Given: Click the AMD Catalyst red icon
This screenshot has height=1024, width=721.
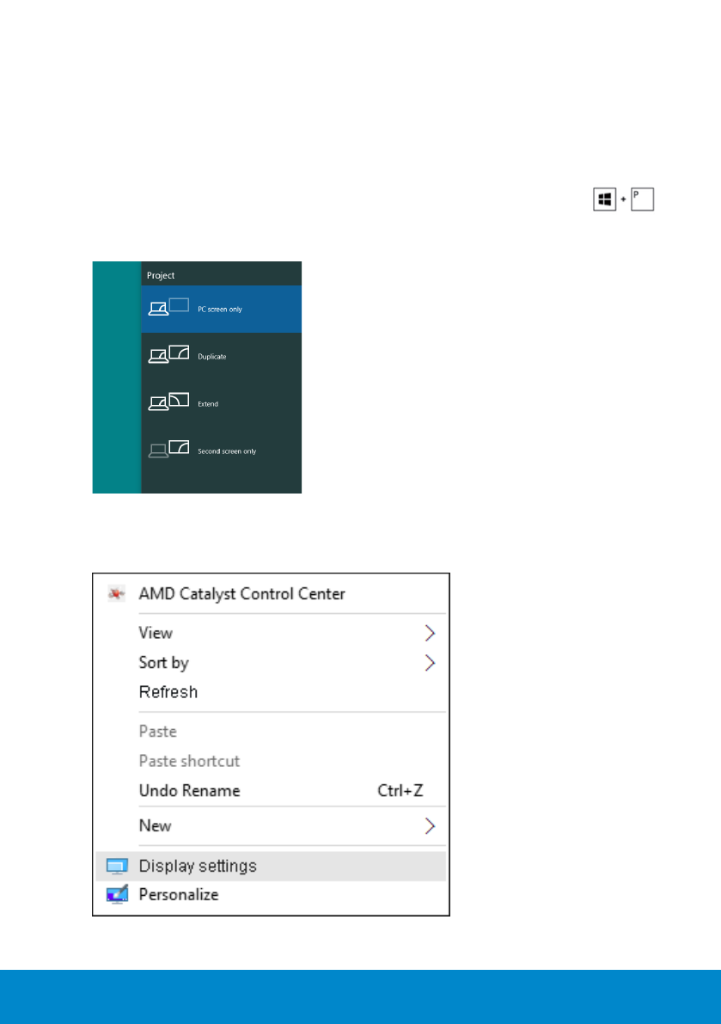Looking at the screenshot, I should 115,594.
